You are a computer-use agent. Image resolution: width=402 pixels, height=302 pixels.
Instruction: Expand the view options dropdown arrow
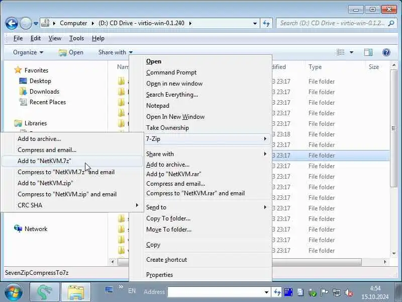[351, 52]
